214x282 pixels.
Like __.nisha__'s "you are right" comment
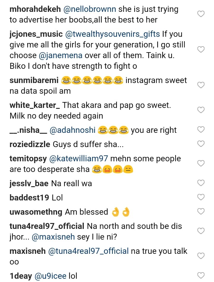point(201,130)
